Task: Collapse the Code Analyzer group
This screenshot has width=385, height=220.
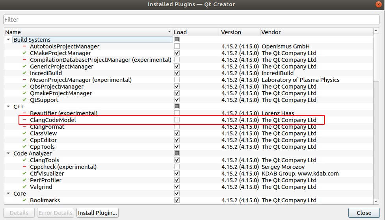Action: [x=8, y=153]
